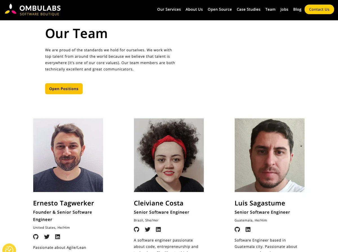
Task: Visit Cleiviane Costa's LinkedIn icon
Action: [x=158, y=229]
